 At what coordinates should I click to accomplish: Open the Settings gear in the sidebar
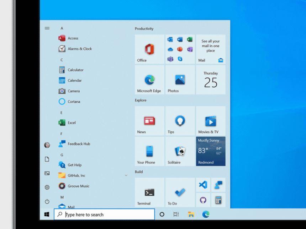click(47, 187)
